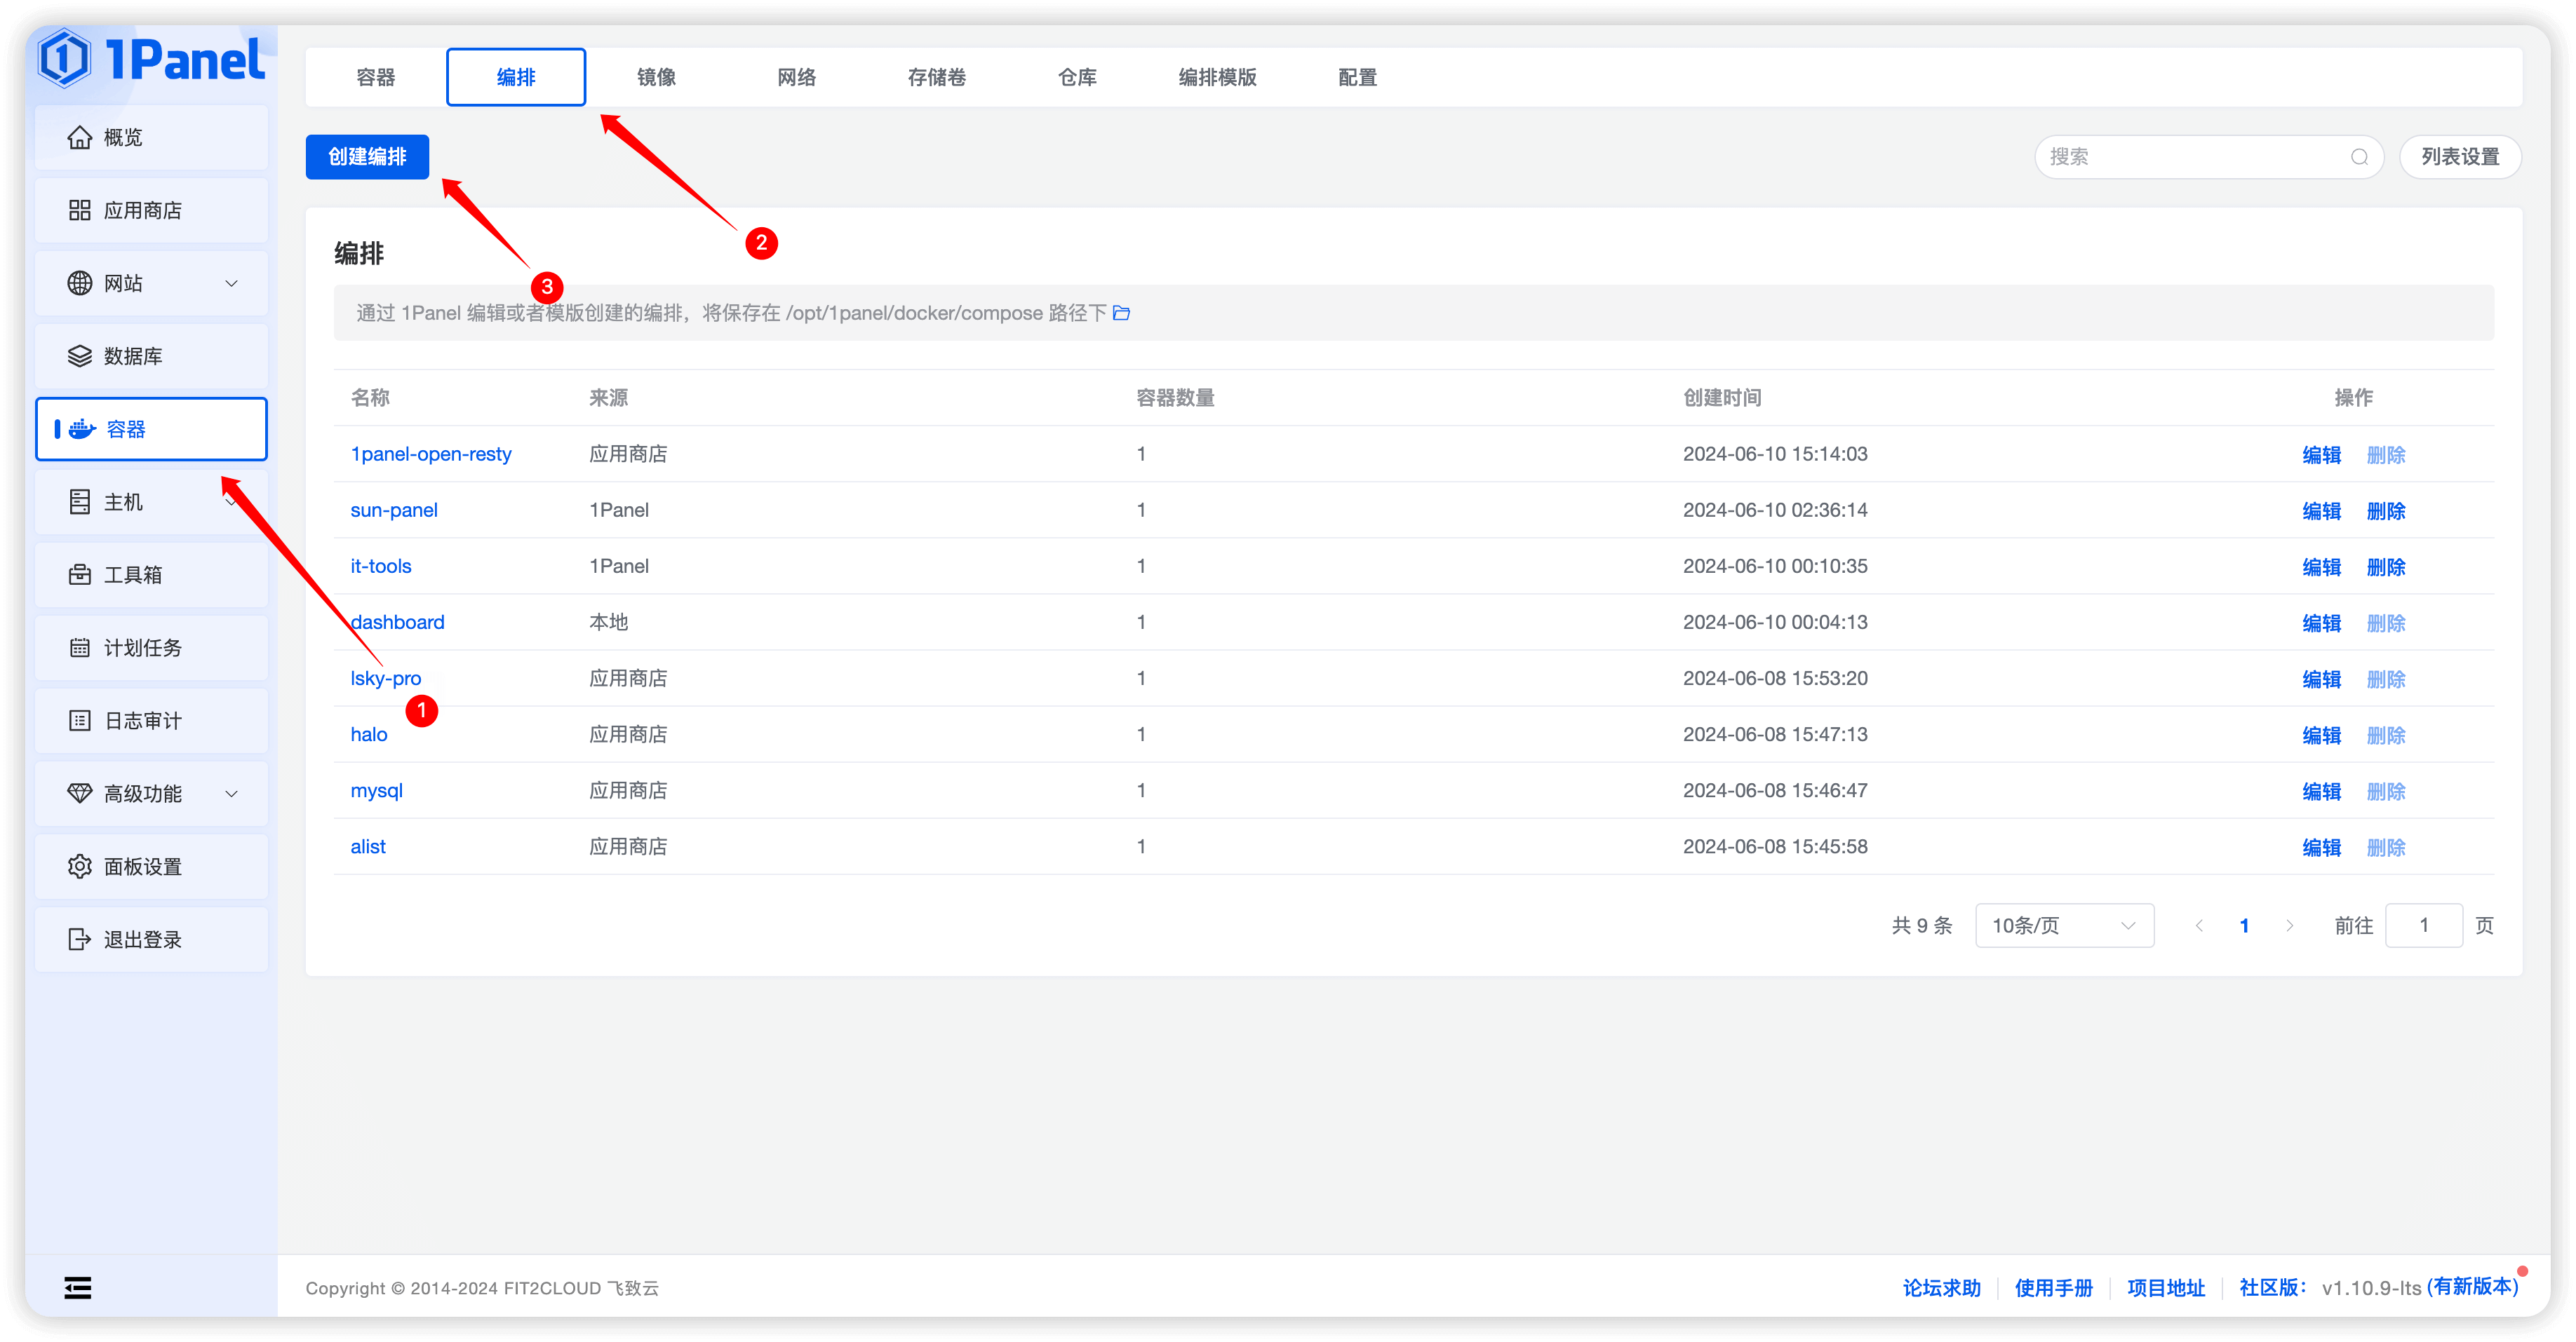Collapse sidebar with the menu fold icon
This screenshot has height=1342, width=2576.
point(78,1287)
